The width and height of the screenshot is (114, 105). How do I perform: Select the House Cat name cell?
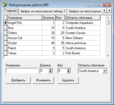coord(25,38)
